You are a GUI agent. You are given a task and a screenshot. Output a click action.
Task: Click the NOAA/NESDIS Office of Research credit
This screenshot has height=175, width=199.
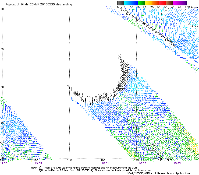(x=158, y=173)
